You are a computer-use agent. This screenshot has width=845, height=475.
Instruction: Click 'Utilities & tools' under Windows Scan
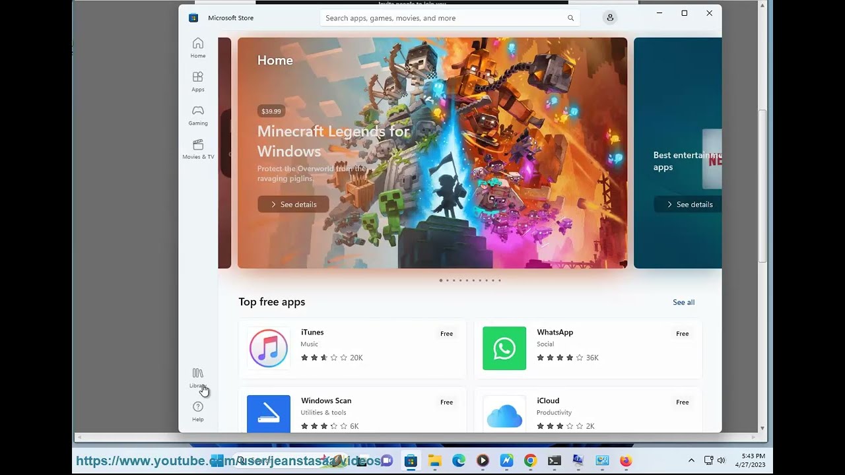323,412
